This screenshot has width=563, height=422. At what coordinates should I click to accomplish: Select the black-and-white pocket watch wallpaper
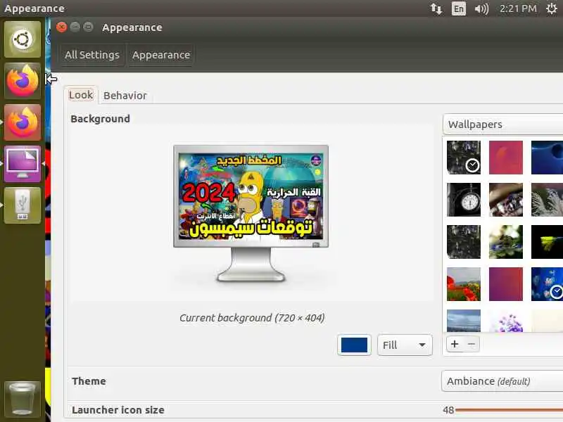pos(464,200)
